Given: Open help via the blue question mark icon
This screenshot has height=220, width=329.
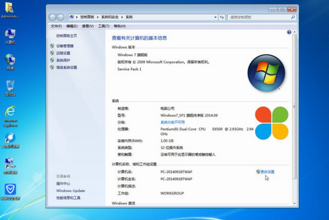Looking at the screenshot, I should 289,32.
